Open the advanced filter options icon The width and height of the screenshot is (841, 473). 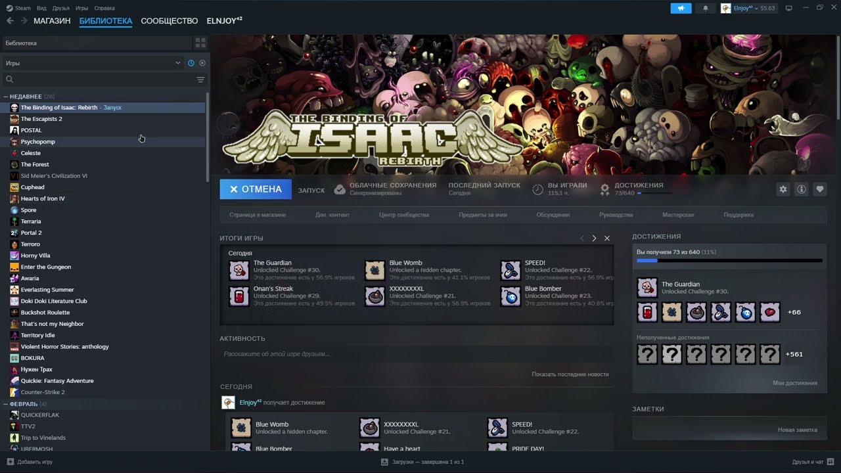tap(200, 79)
